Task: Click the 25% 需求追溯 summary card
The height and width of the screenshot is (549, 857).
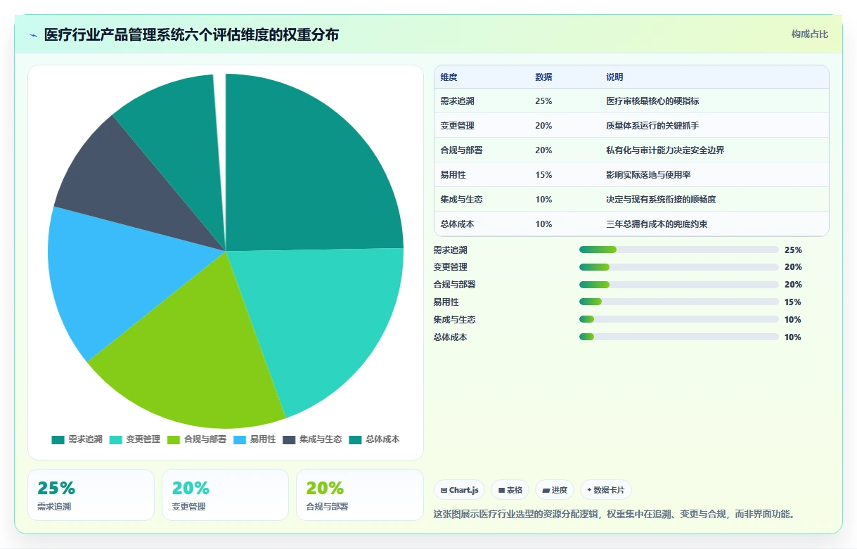Action: [x=91, y=495]
